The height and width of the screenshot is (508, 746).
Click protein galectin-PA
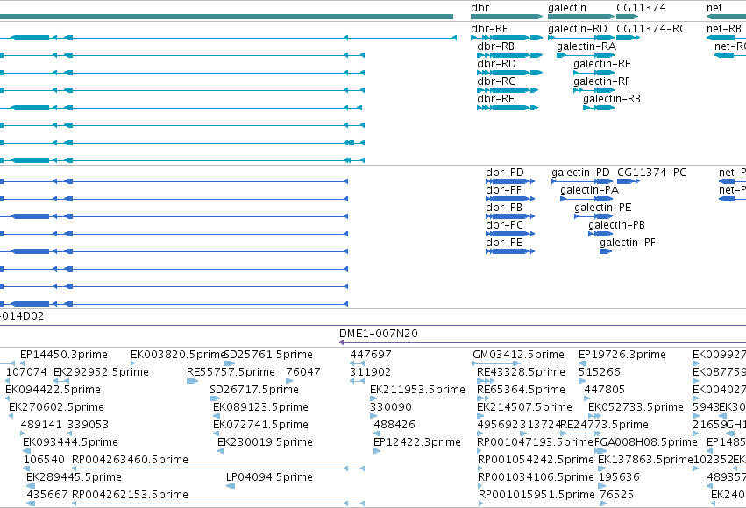point(589,189)
